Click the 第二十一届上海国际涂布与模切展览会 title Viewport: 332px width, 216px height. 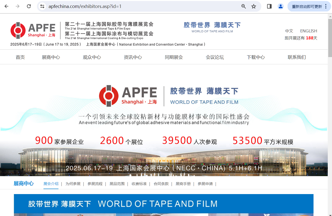[109, 34]
